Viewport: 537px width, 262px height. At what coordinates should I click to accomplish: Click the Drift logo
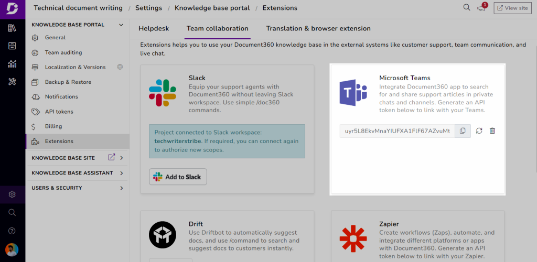(x=163, y=235)
